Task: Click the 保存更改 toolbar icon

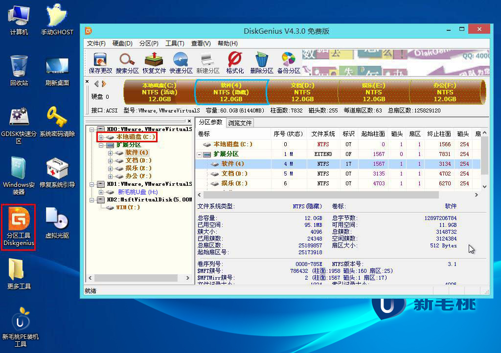Action: tap(100, 63)
